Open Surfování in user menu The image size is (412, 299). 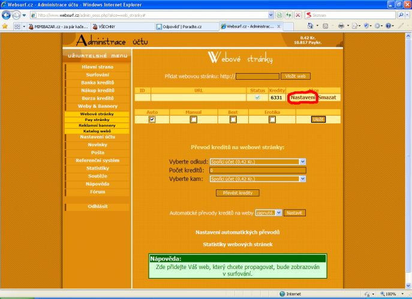(x=98, y=75)
